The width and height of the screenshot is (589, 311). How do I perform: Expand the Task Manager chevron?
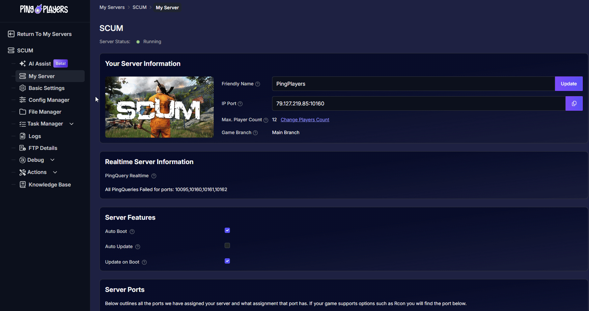(x=71, y=124)
